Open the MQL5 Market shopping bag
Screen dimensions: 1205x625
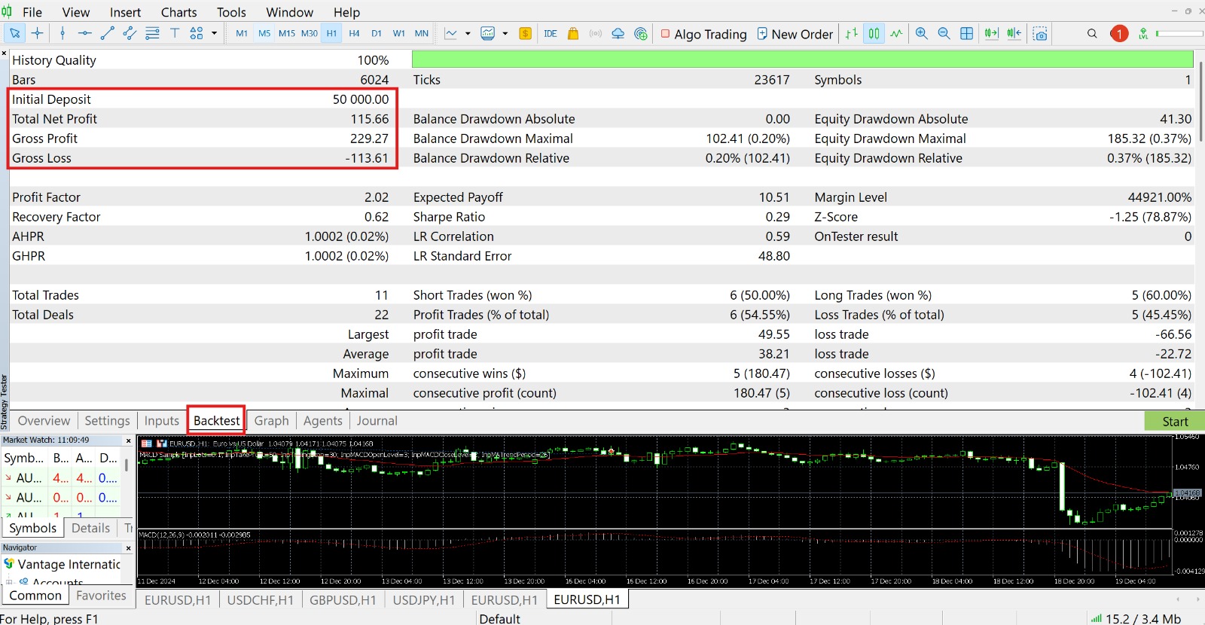(x=573, y=33)
